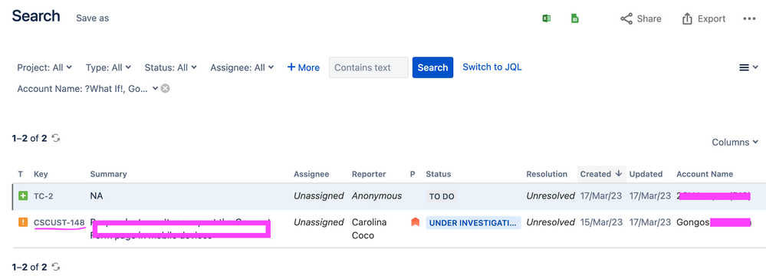
Task: Sort by the Summary column header
Action: pos(108,174)
